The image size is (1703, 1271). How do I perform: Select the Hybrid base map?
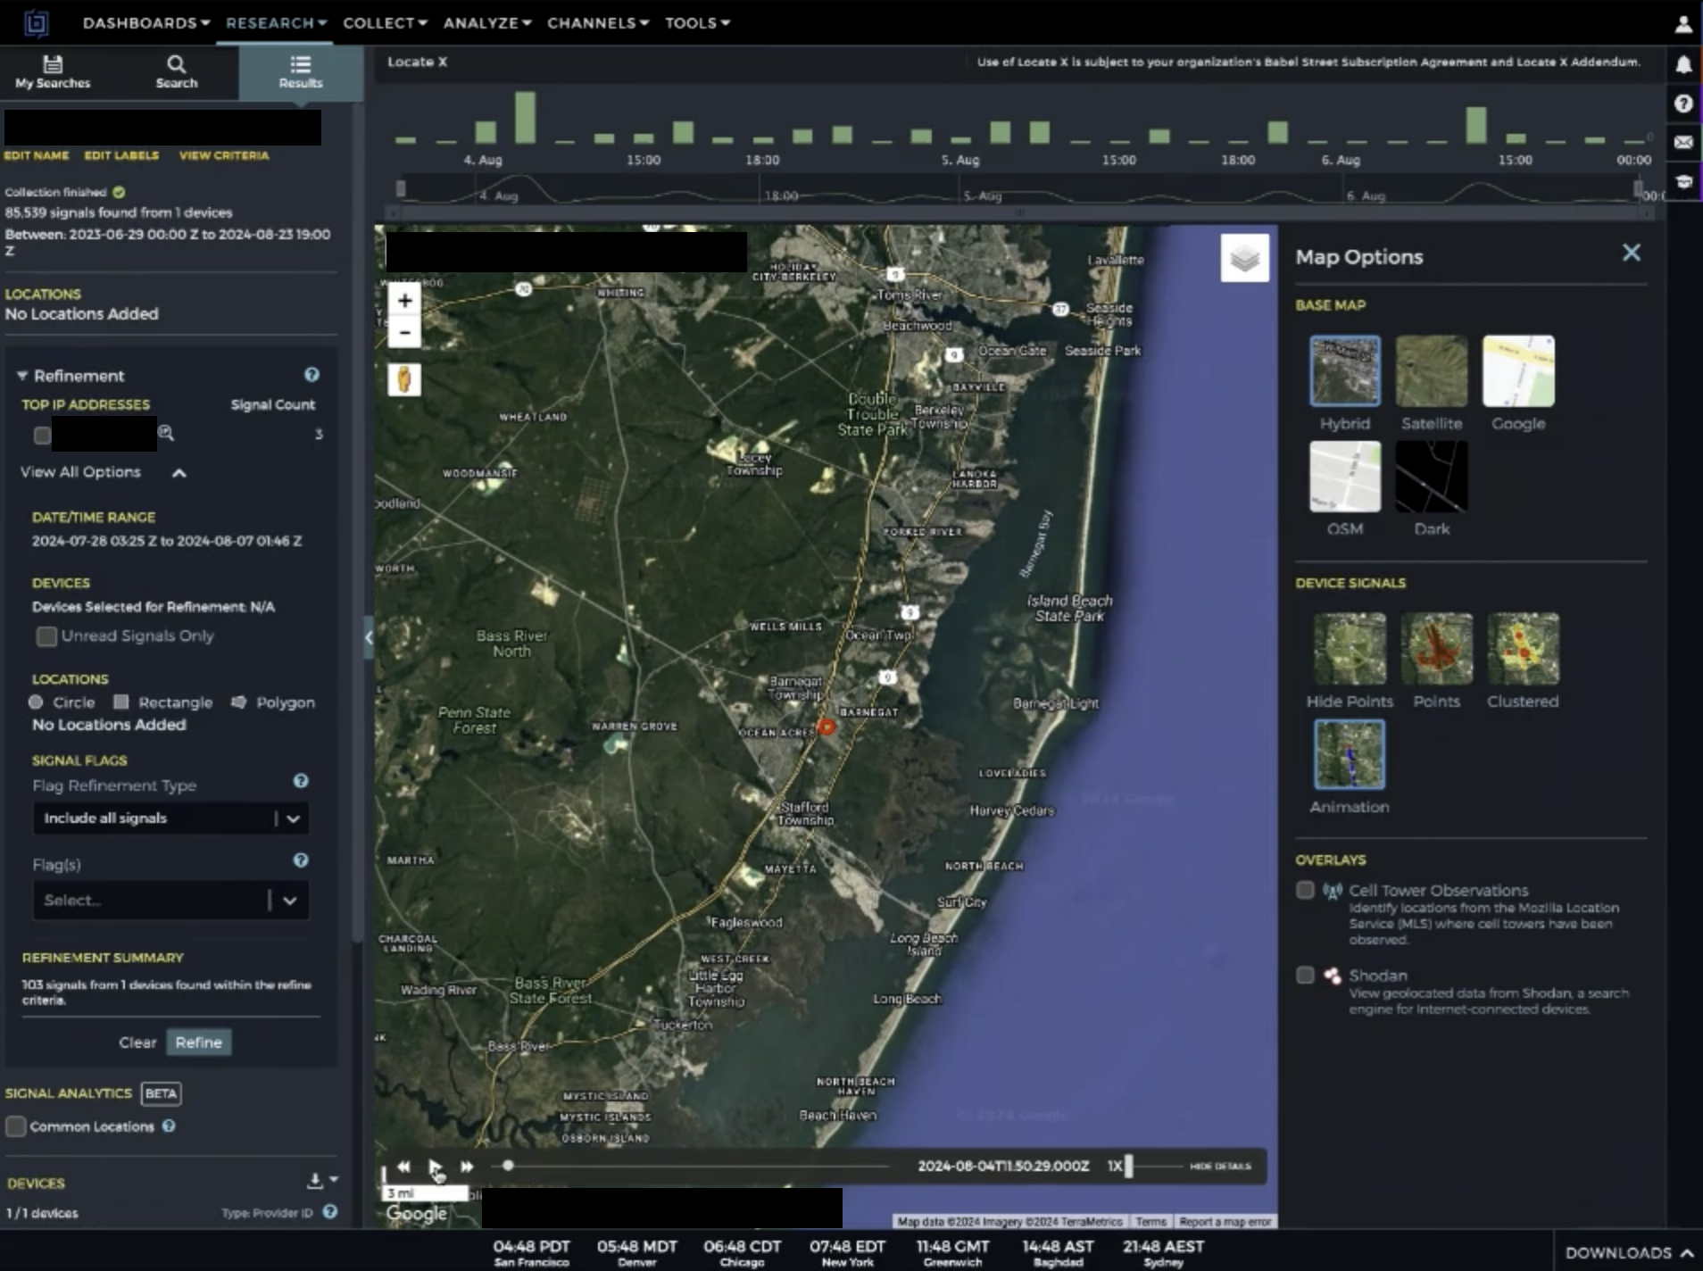point(1345,371)
